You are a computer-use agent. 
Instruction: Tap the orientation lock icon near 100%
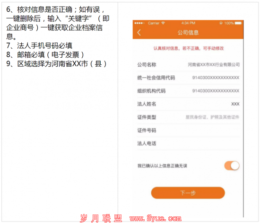point(221,23)
